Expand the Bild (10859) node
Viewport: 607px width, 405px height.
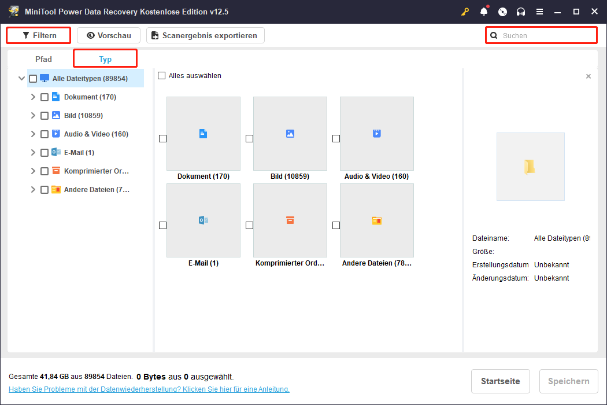coord(33,116)
